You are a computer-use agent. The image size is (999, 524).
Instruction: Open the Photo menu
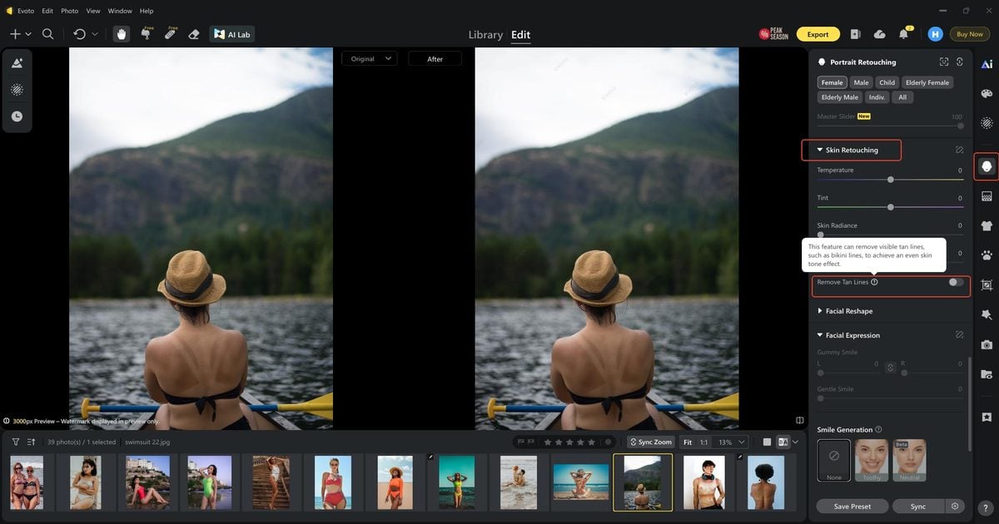point(70,11)
